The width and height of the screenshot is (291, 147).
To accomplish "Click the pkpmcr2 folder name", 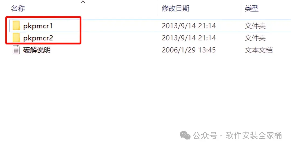I will (x=38, y=38).
